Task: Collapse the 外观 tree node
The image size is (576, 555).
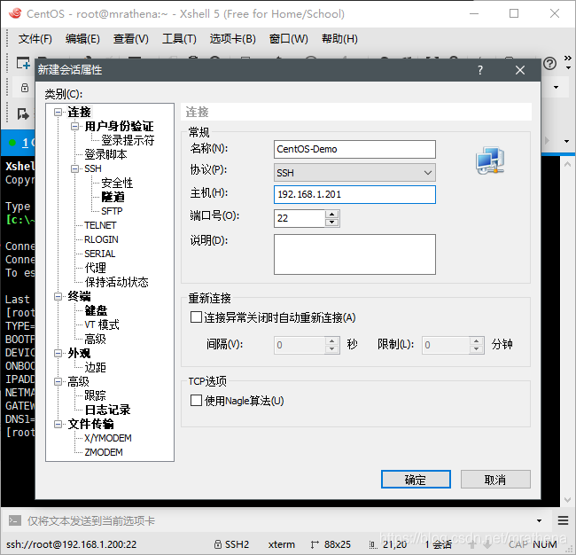Action: (58, 353)
